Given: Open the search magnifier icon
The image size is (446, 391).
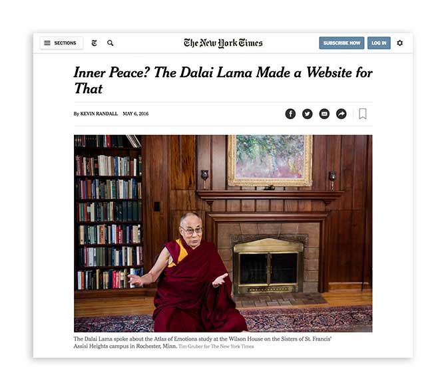Looking at the screenshot, I should pos(111,43).
